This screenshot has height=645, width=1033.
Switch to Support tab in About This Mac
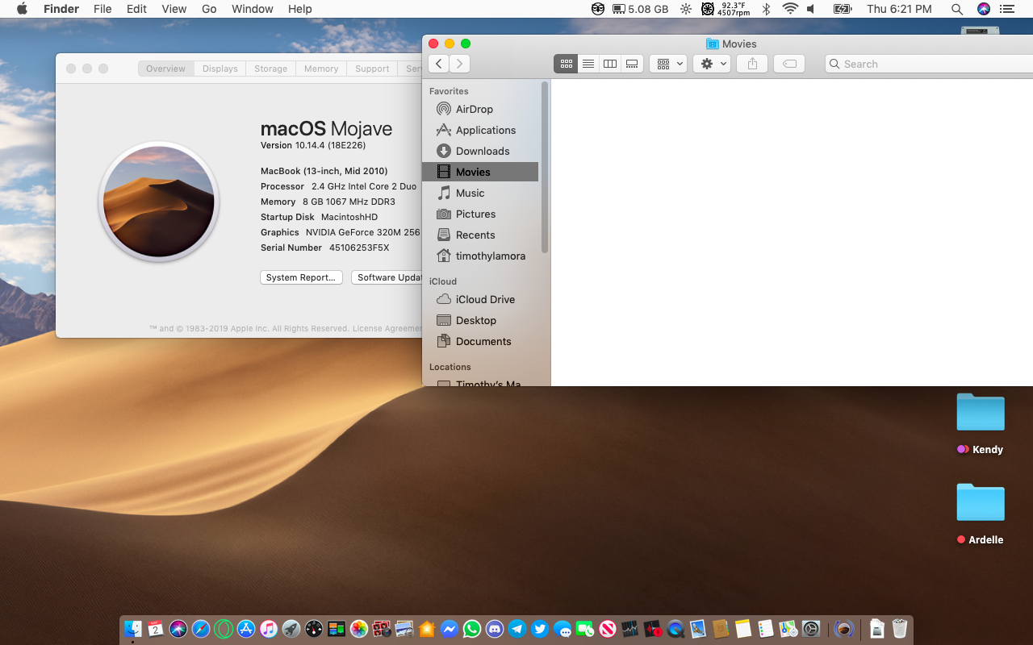[372, 69]
